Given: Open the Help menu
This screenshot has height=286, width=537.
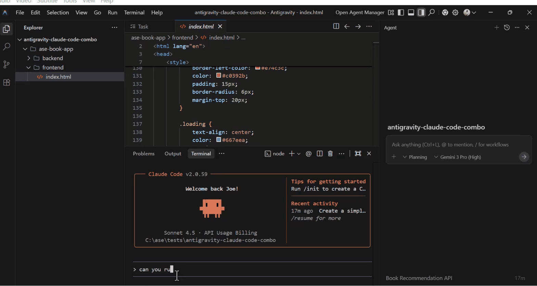Looking at the screenshot, I should pos(157,13).
